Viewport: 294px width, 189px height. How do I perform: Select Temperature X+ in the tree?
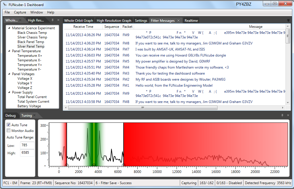click(x=30, y=56)
